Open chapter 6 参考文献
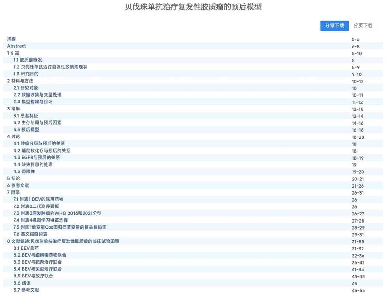386x298 pixels. (x=18, y=185)
